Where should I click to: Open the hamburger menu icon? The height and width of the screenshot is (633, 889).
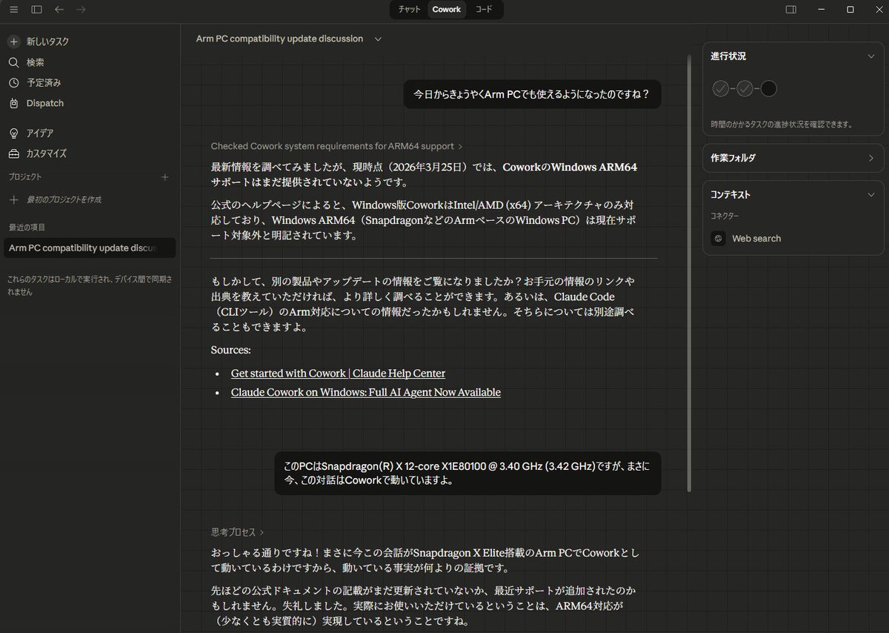[x=13, y=10]
